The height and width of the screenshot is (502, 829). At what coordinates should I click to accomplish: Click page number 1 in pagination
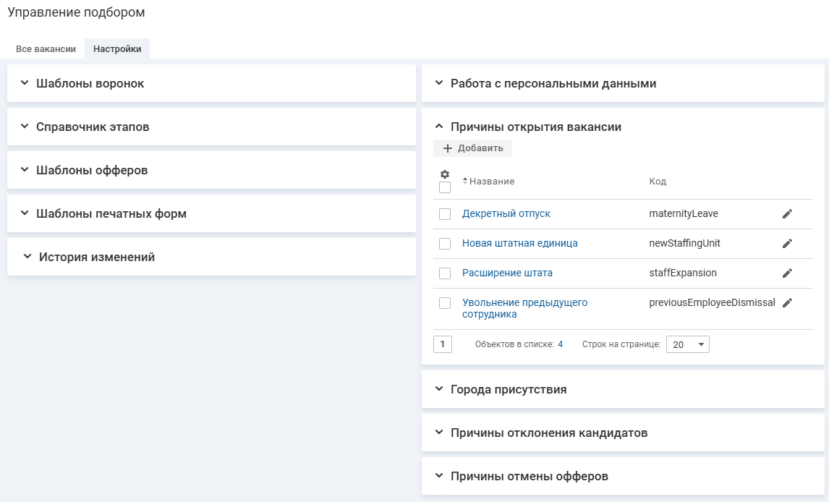(443, 344)
